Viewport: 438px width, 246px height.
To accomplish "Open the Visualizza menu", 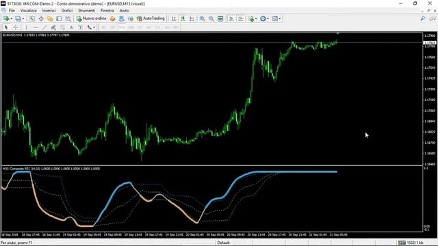I will (29, 10).
